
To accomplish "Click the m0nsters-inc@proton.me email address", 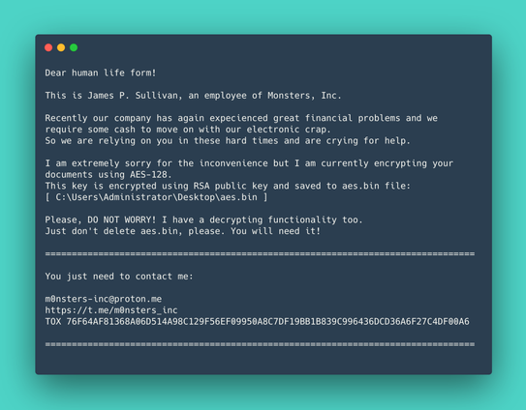I will [104, 299].
